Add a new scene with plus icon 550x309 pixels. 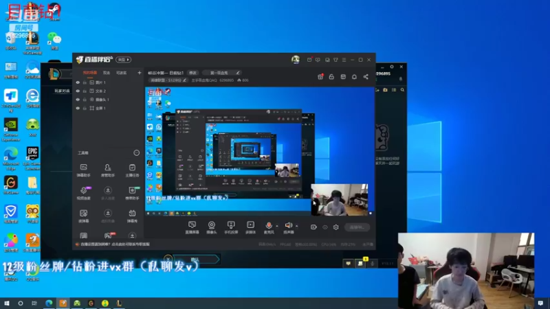[140, 73]
